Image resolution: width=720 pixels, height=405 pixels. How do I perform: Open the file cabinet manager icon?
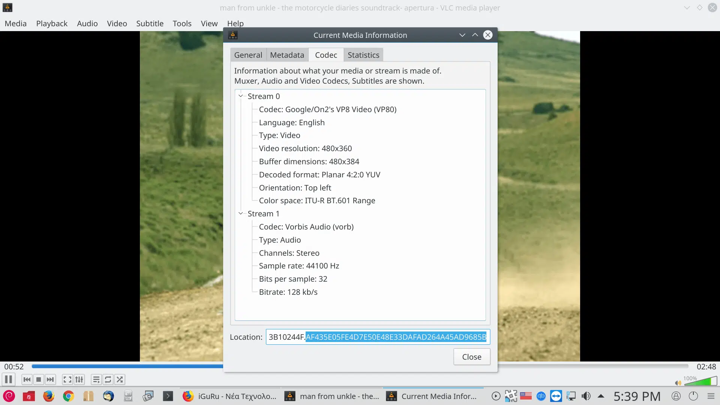click(128, 396)
